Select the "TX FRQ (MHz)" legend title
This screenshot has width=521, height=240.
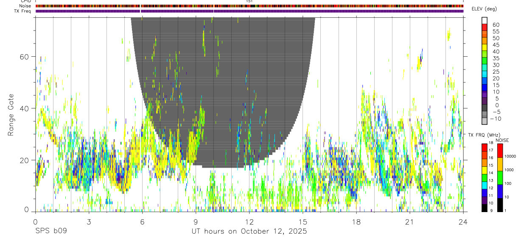484,135
